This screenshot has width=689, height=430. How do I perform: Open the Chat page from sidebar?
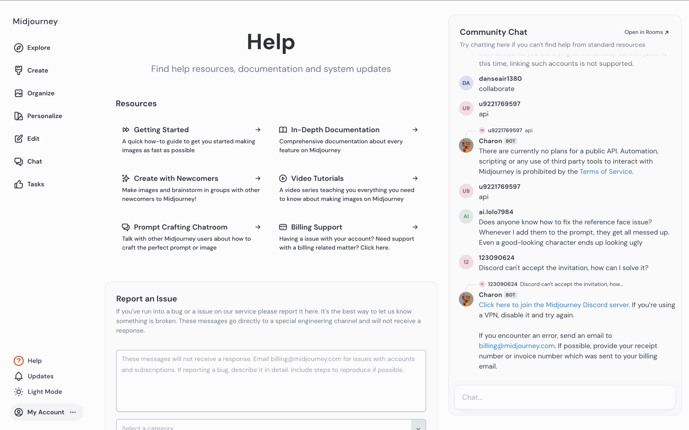pos(35,162)
